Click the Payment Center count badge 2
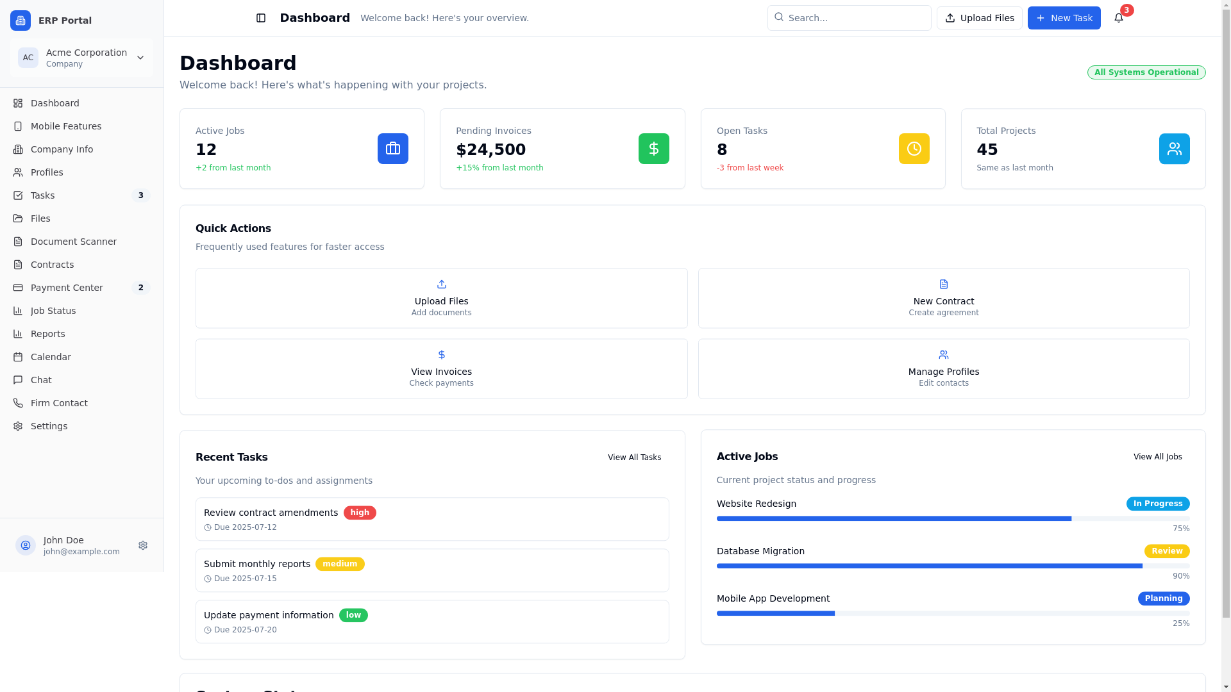This screenshot has width=1231, height=692. pyautogui.click(x=141, y=288)
